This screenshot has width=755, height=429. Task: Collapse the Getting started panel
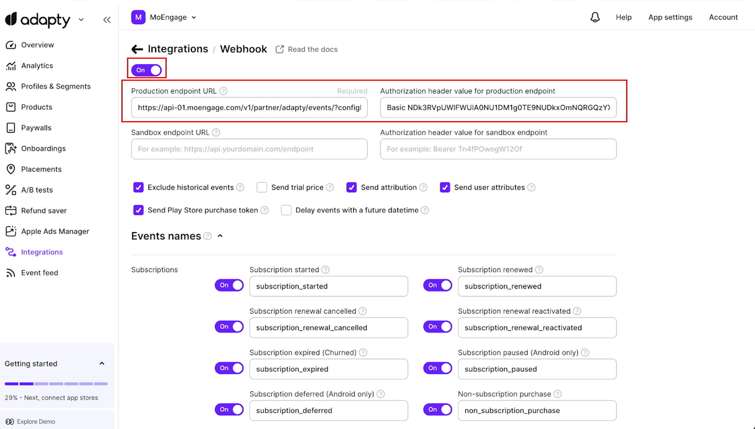coord(102,364)
